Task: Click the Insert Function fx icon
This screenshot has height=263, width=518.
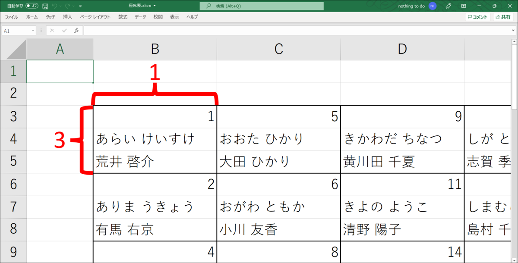Action: pos(76,31)
